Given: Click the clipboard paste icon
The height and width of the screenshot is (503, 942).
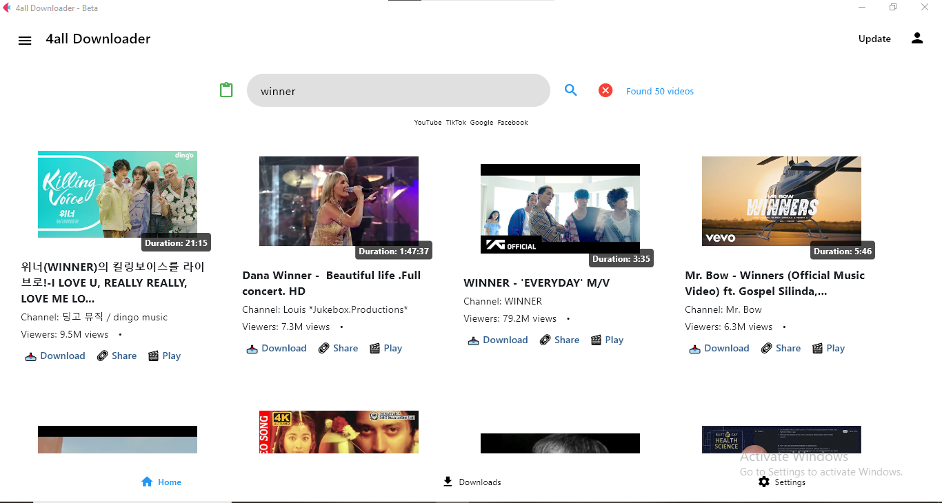Looking at the screenshot, I should pyautogui.click(x=226, y=90).
